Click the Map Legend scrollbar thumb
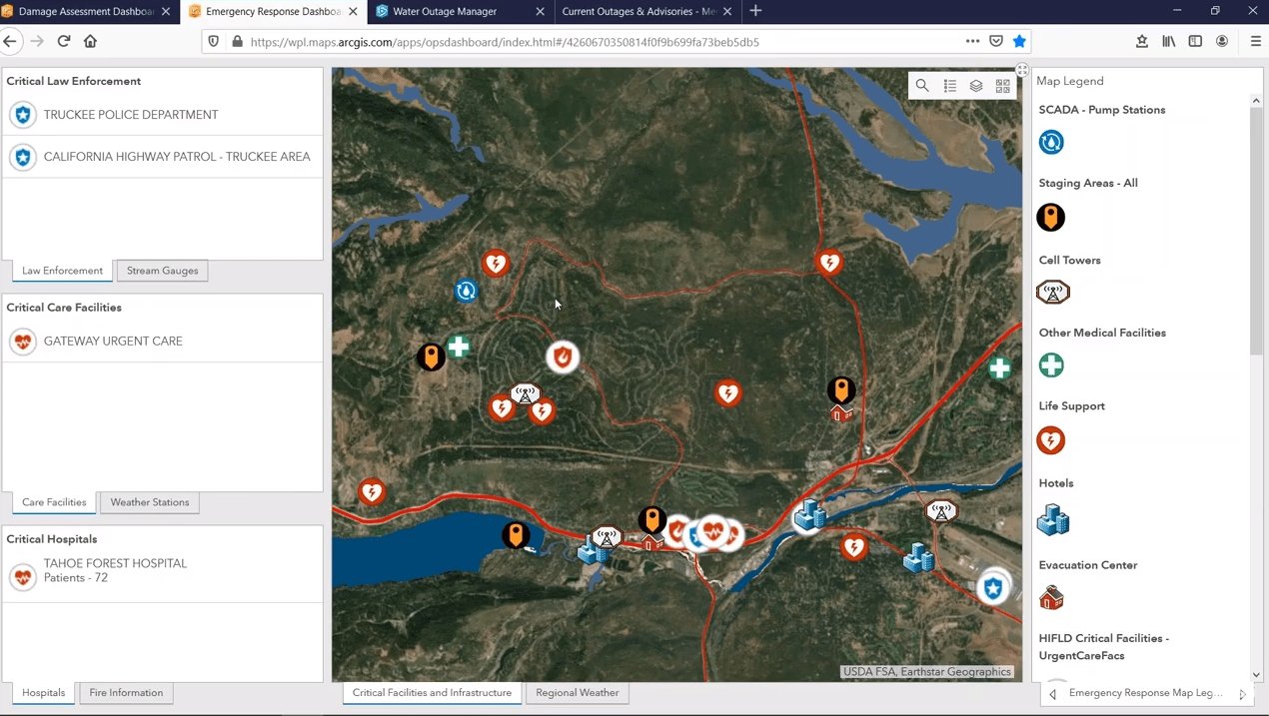 (1256, 231)
